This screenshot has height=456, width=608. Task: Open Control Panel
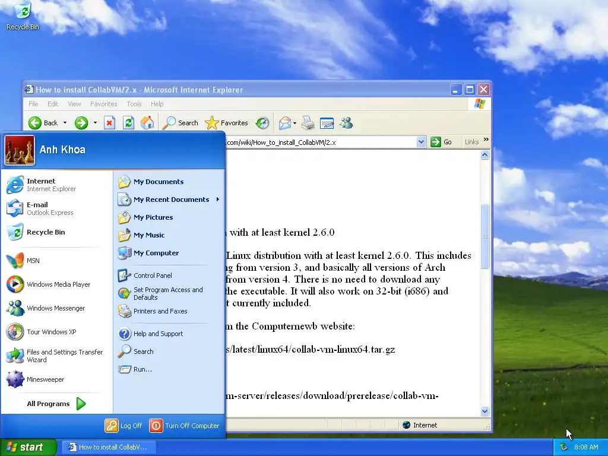(169, 275)
